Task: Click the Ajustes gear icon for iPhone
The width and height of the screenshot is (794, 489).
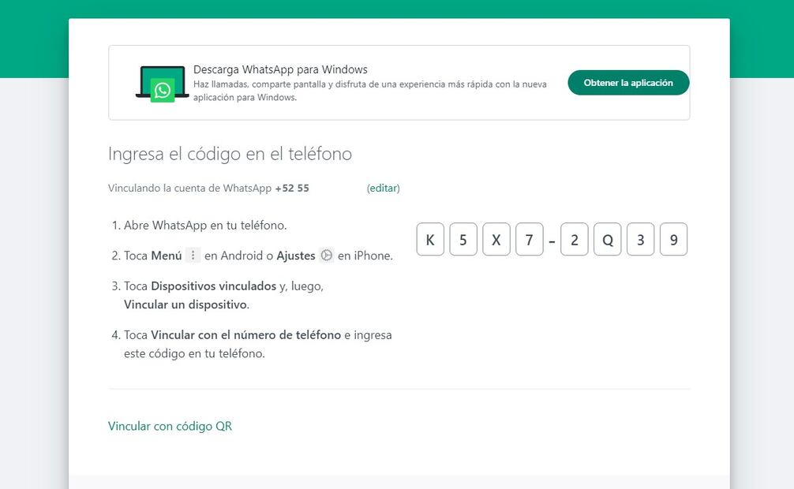Action: tap(327, 256)
